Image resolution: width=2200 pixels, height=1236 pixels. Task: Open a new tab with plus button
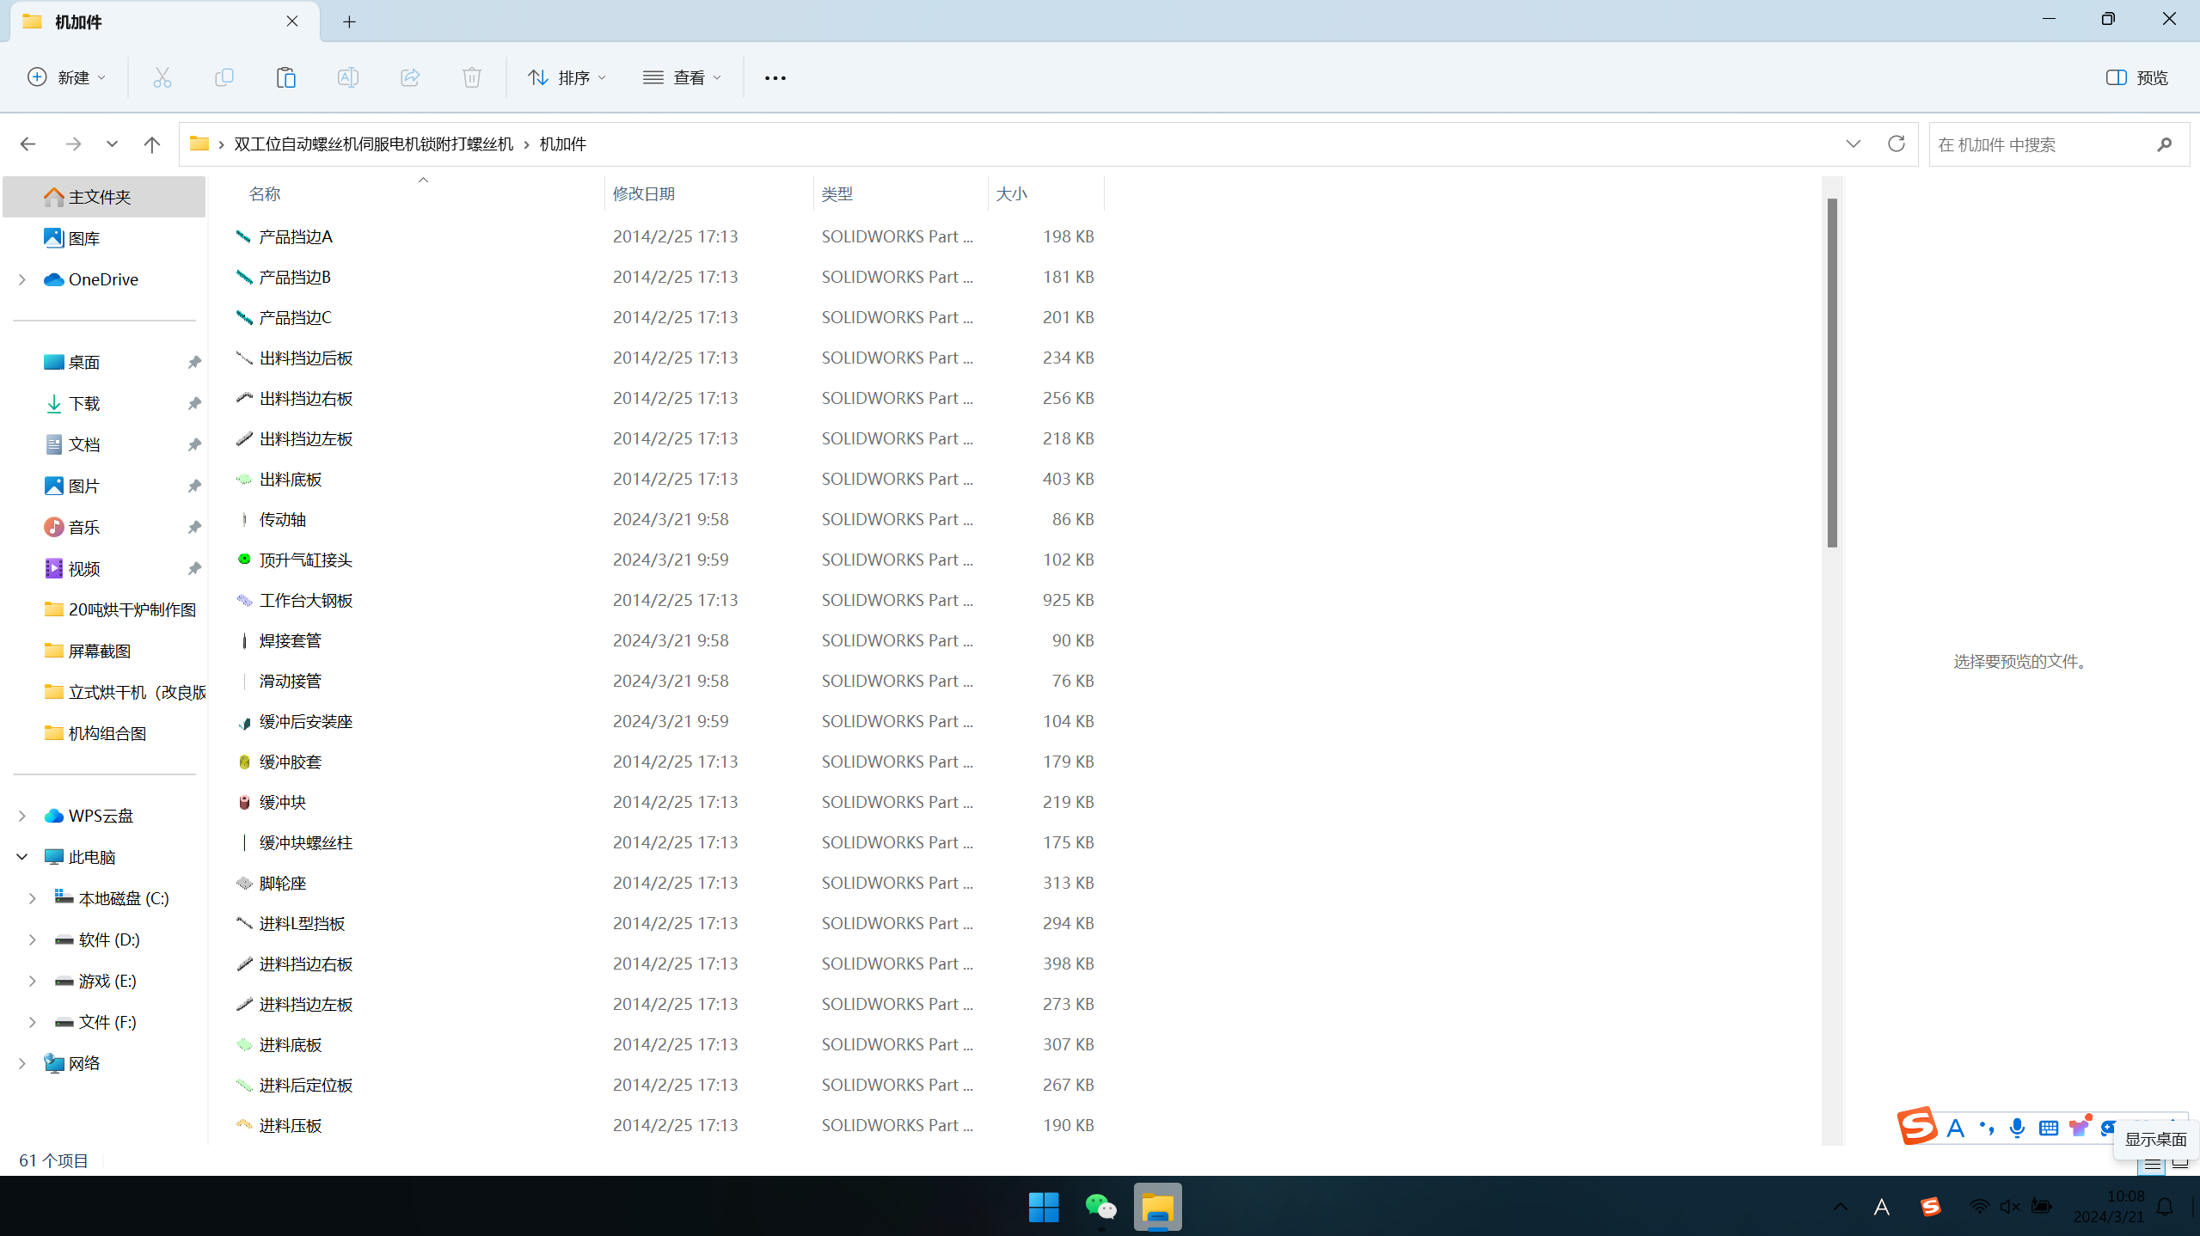click(349, 21)
